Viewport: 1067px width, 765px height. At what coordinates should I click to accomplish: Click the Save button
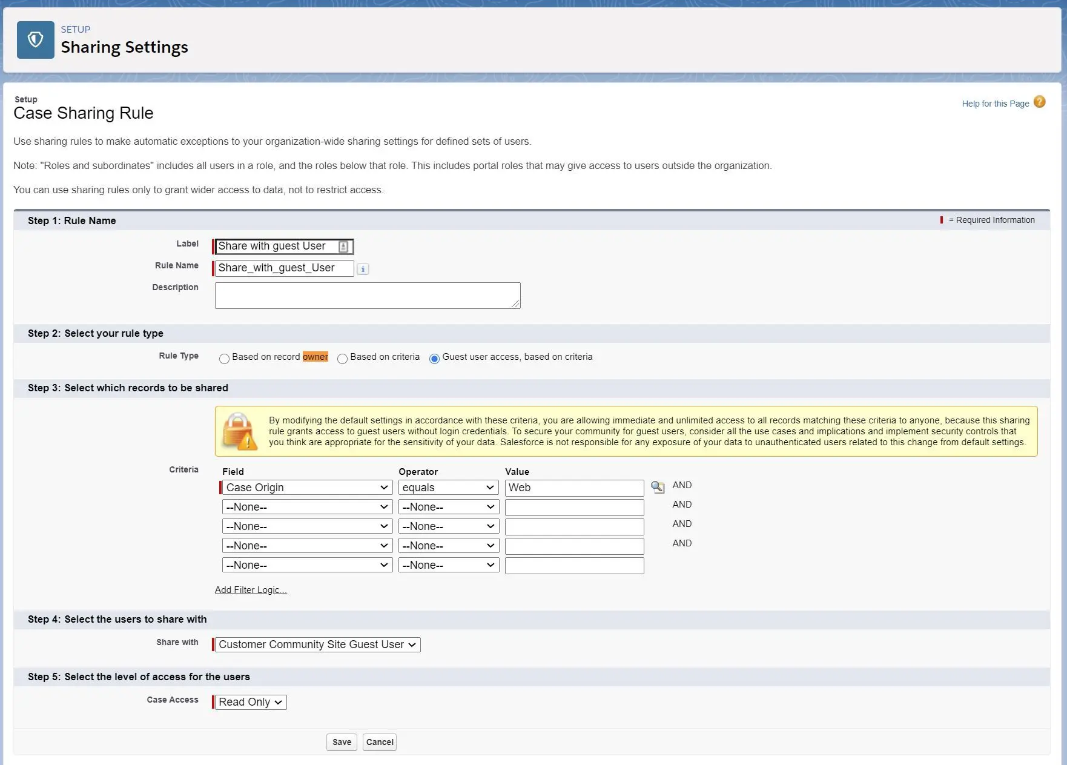(342, 742)
